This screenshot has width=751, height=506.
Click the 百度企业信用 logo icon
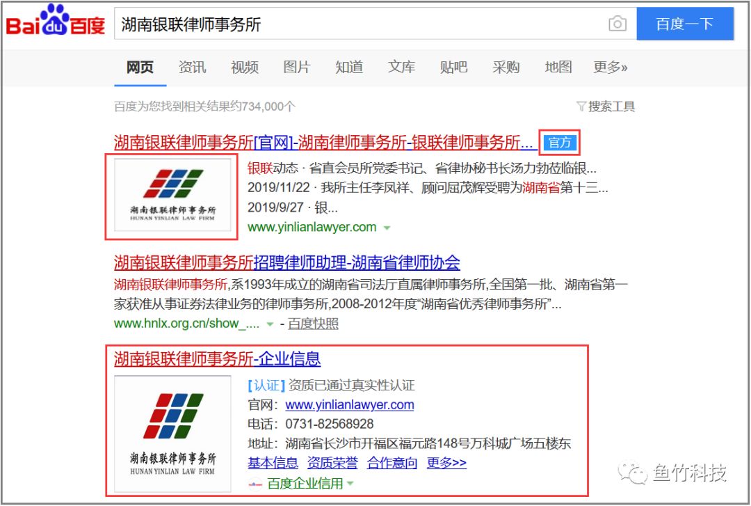[x=256, y=484]
